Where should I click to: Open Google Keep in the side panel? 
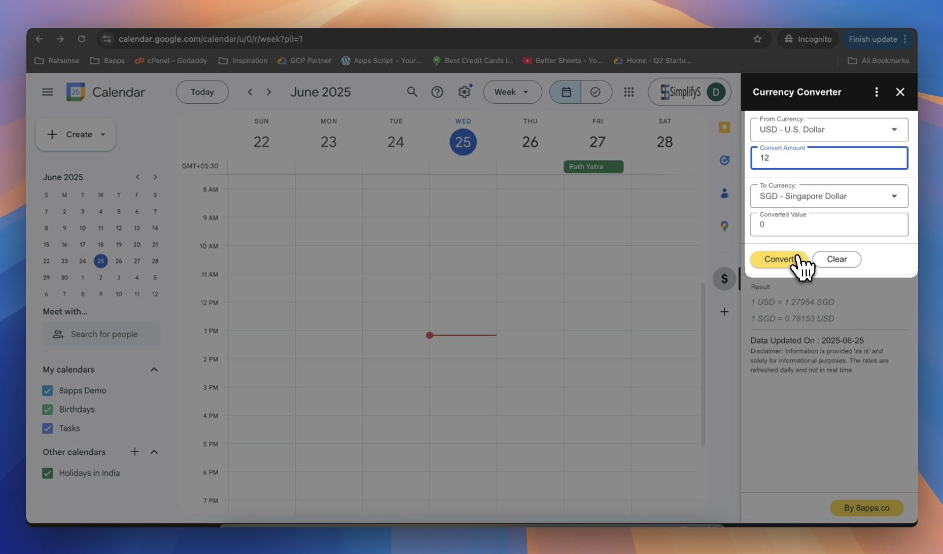point(724,127)
